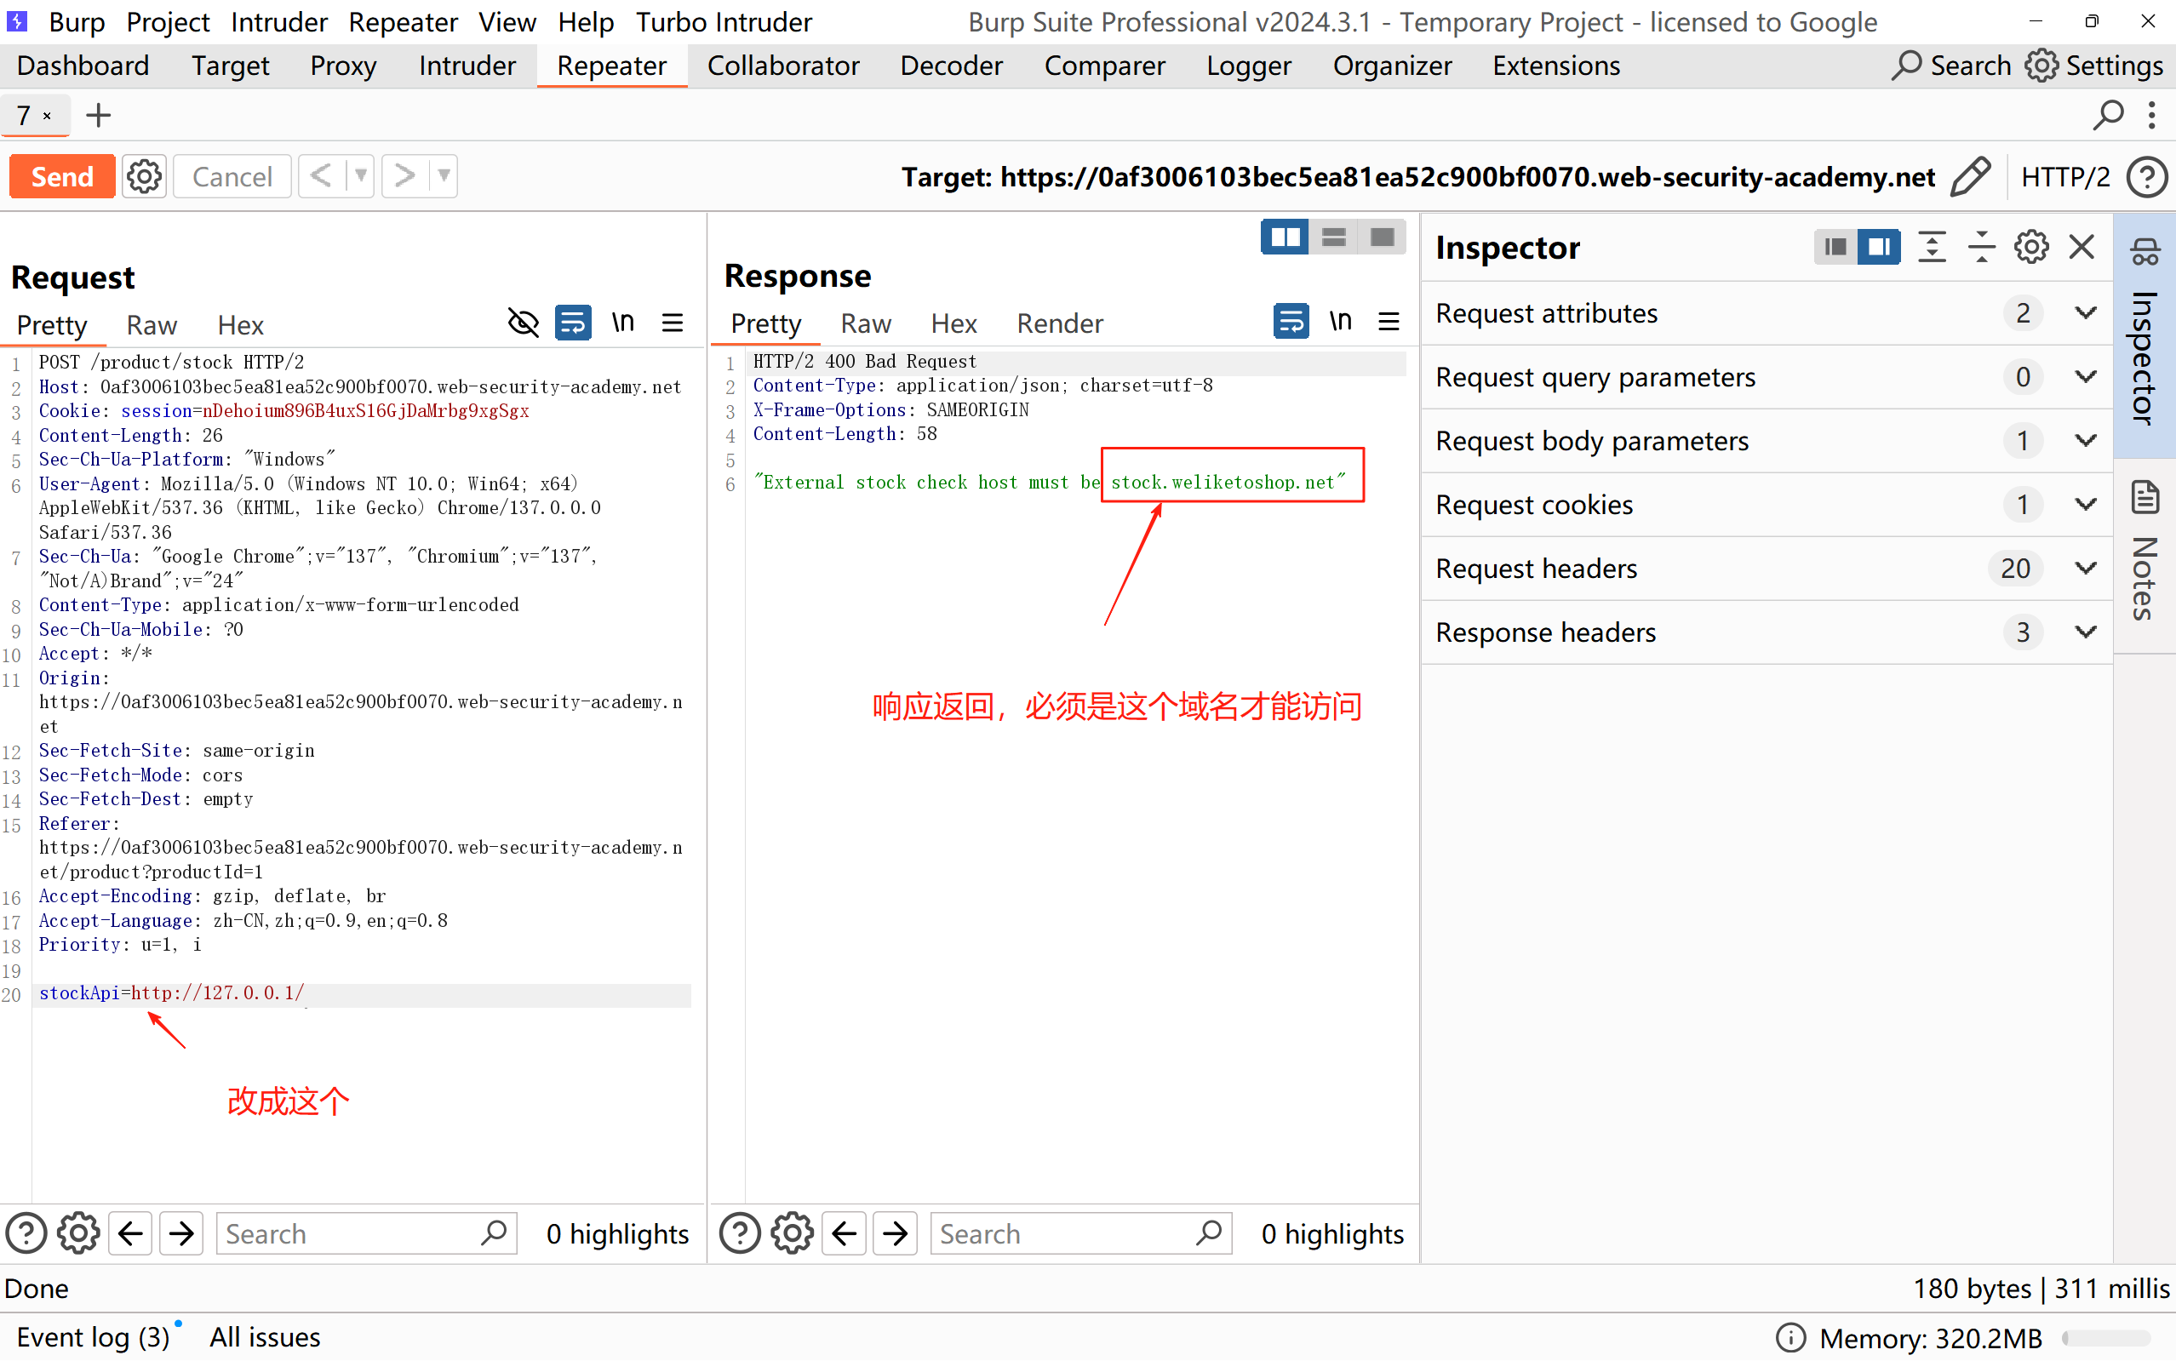Viewport: 2176px width, 1361px height.
Task: Toggle show newline characters in response
Action: tap(1341, 322)
